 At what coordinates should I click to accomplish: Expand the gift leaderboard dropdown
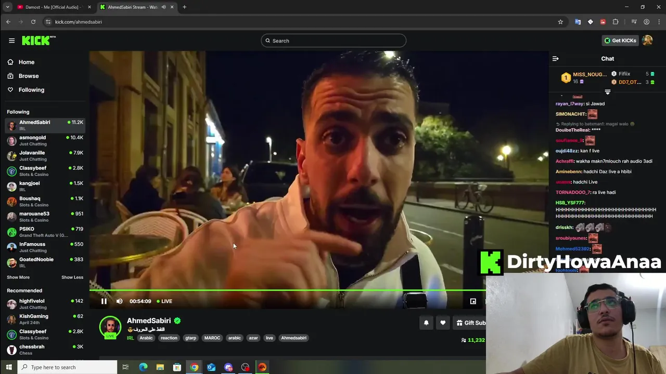(x=607, y=92)
